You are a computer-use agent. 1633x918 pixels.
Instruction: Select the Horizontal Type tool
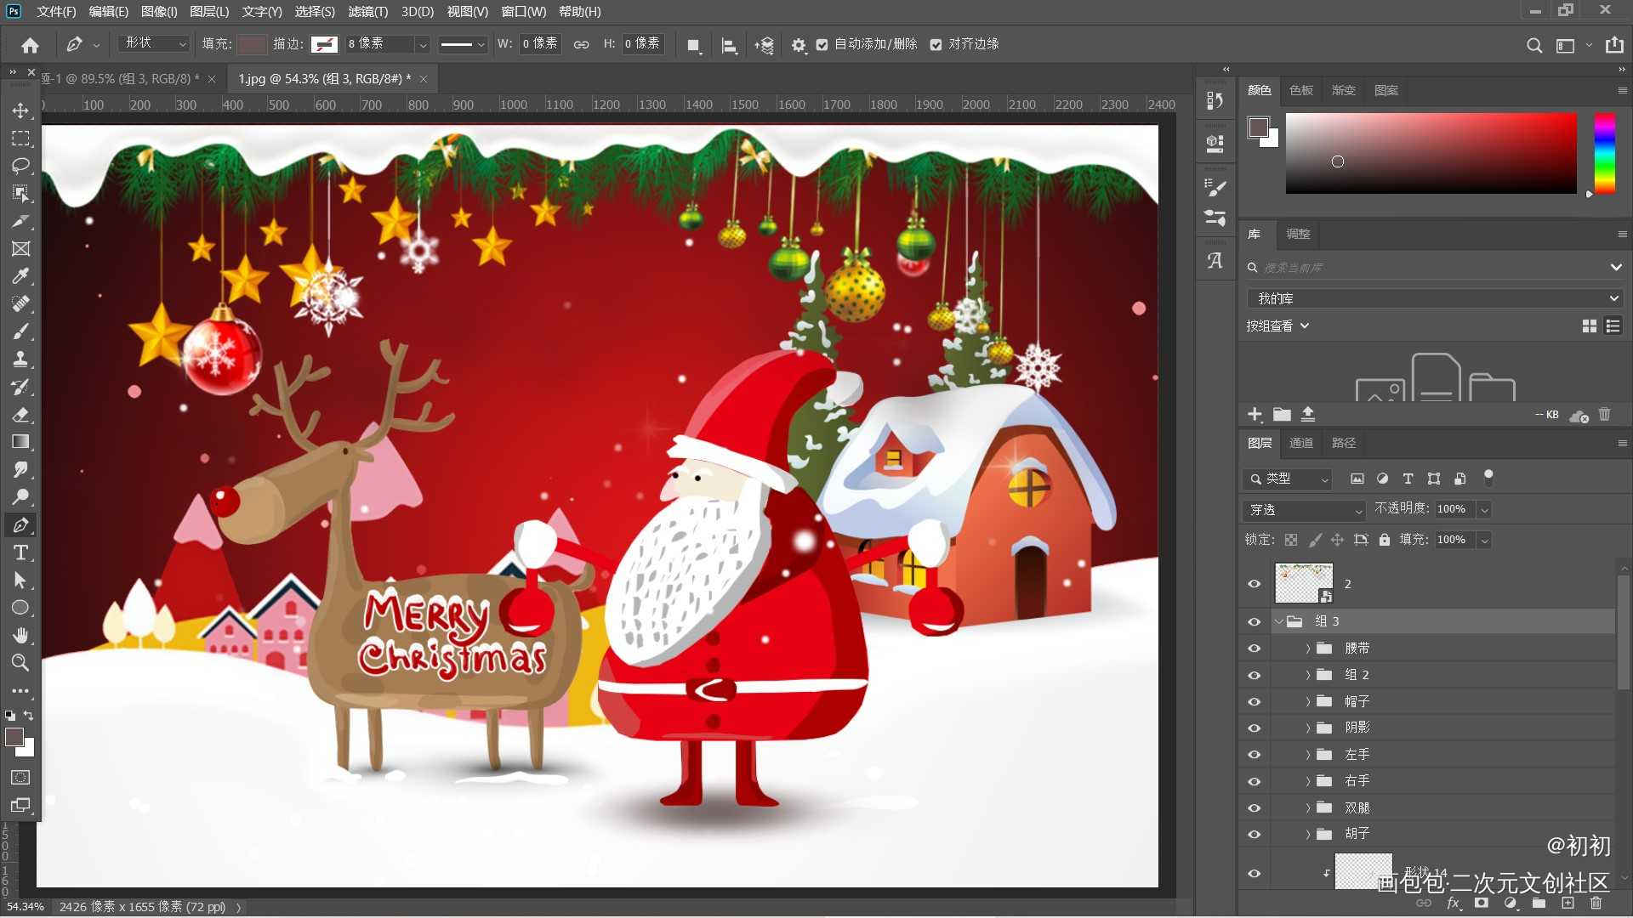point(20,552)
